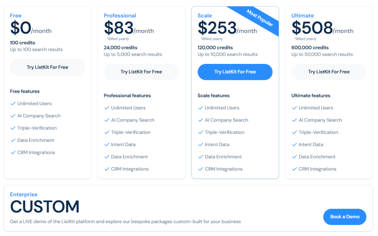Click the checkmark next to Free plan CRM Integrations
378x236 pixels.
[x=13, y=153]
